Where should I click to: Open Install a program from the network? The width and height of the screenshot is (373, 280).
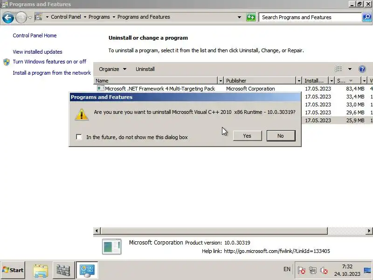[52, 73]
